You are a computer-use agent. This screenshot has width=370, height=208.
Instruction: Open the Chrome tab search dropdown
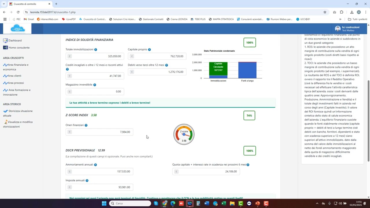[4, 4]
